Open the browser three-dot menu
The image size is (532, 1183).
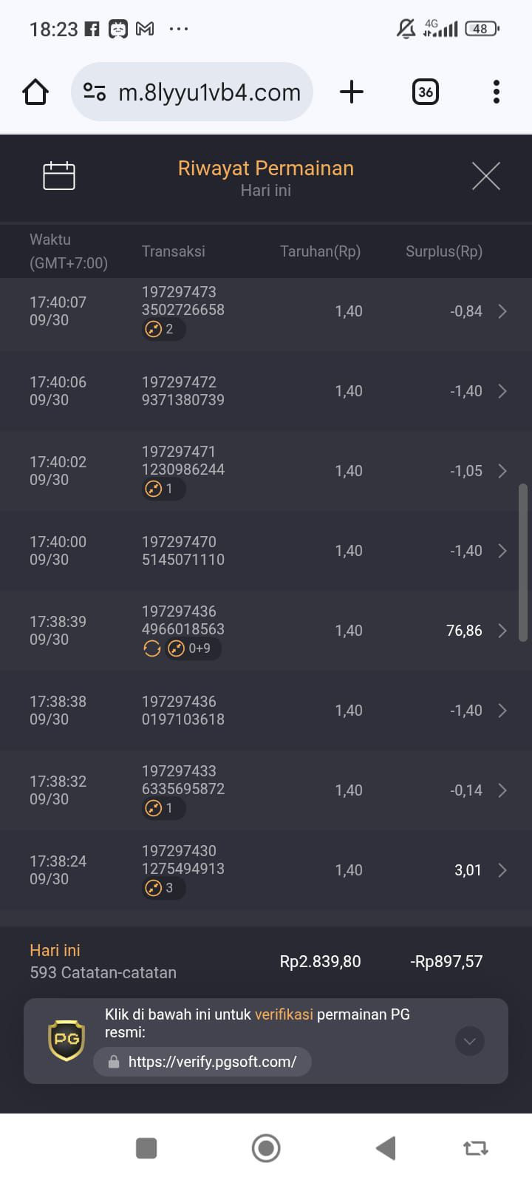497,92
